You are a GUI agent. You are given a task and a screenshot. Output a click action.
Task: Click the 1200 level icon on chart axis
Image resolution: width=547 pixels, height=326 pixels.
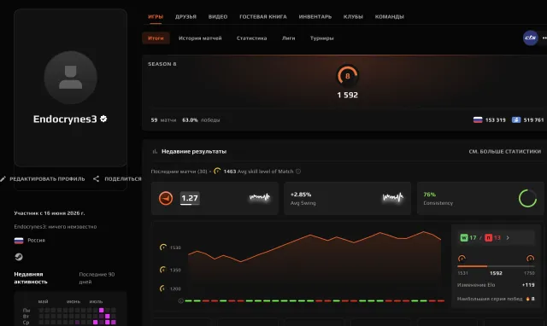click(x=162, y=288)
